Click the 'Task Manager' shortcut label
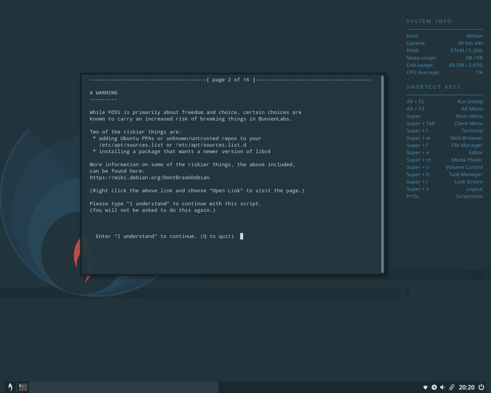This screenshot has height=393, width=491. (466, 174)
